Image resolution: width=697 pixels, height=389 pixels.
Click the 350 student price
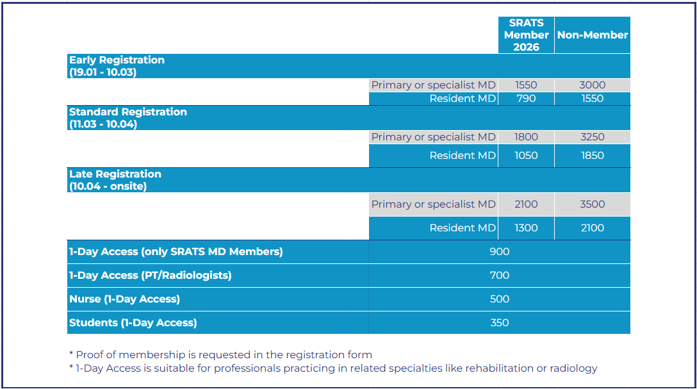[500, 323]
